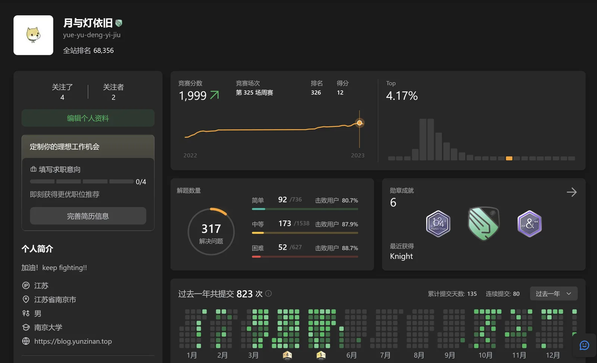Click the orange marker on rating chart
Viewport: 597px width, 363px height.
pos(359,123)
